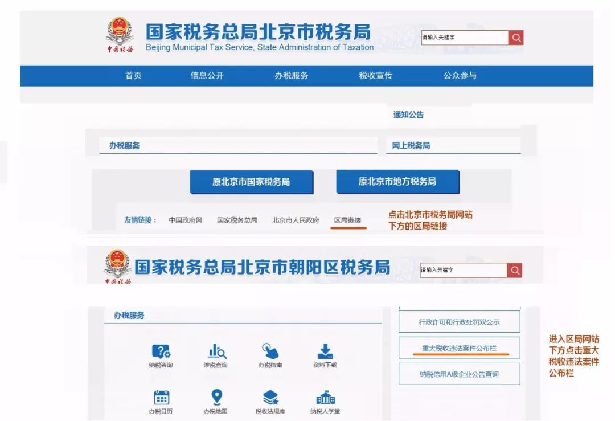The image size is (615, 421).
Task: Click the search magnifier on the municipal site
Action: tap(515, 38)
